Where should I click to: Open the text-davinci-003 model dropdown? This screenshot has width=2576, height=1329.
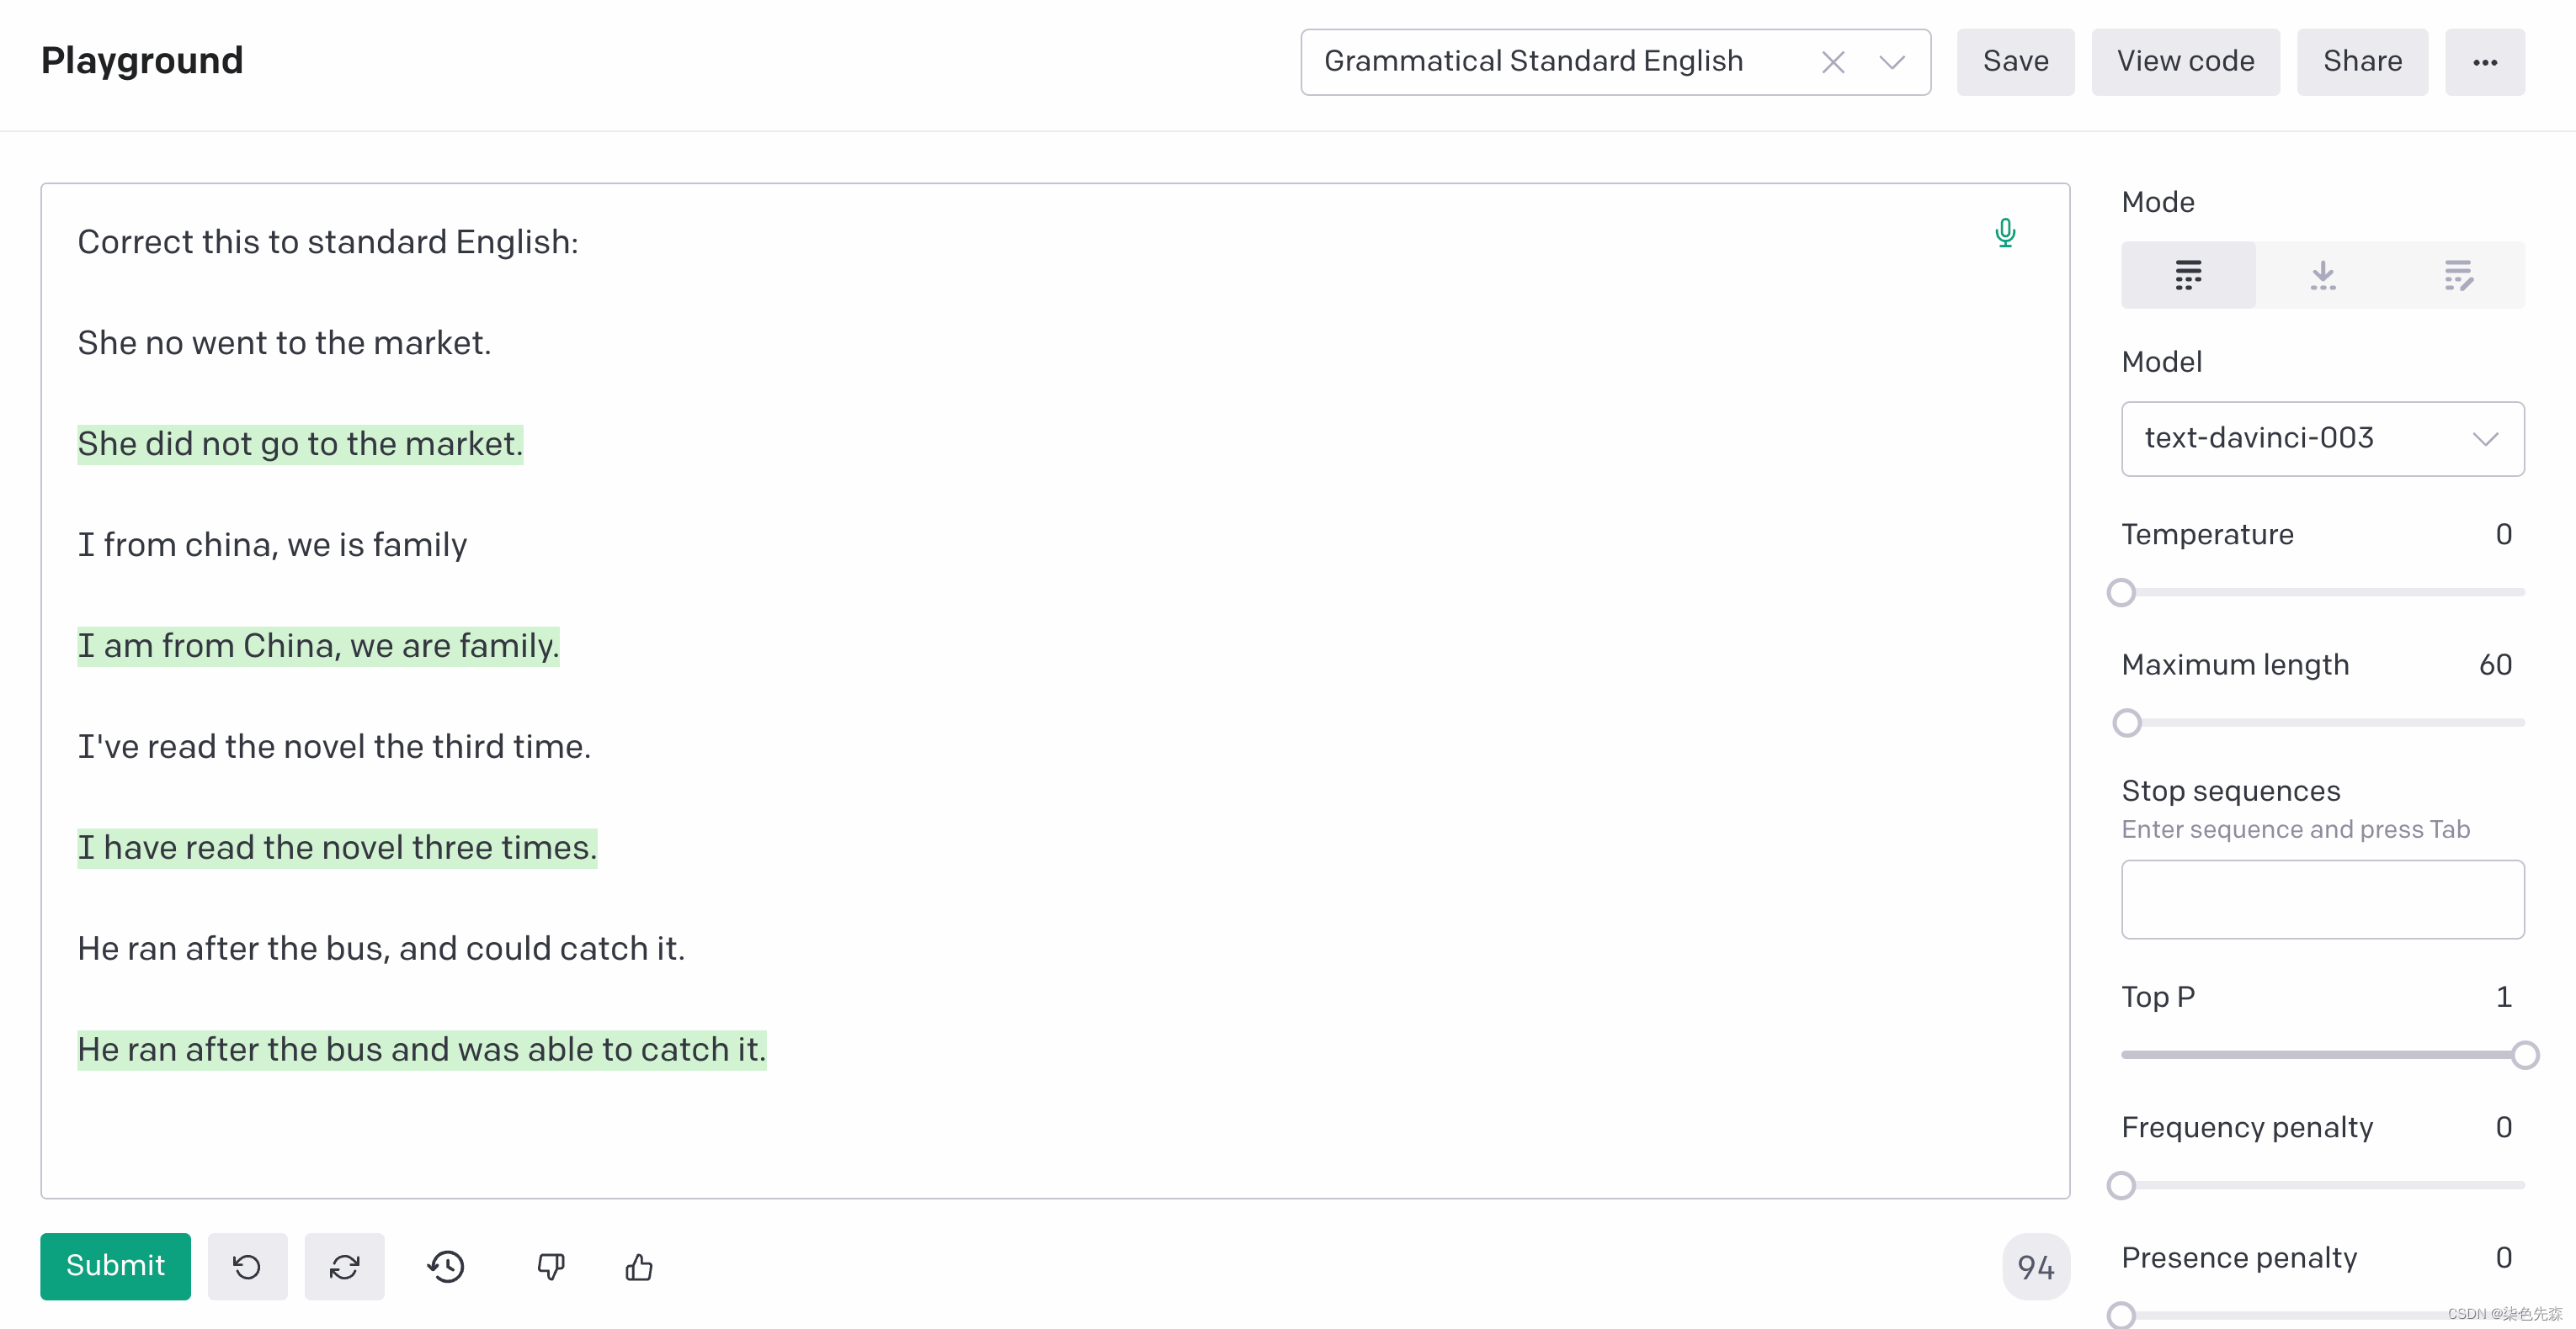(2322, 439)
